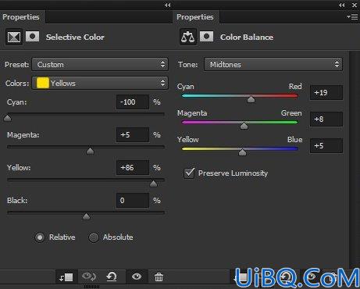Select the Selective Color layer mask icon
This screenshot has width=360, height=289.
33,37
